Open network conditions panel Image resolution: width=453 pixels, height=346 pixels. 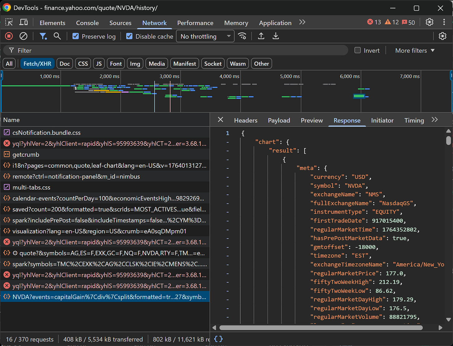click(242, 36)
